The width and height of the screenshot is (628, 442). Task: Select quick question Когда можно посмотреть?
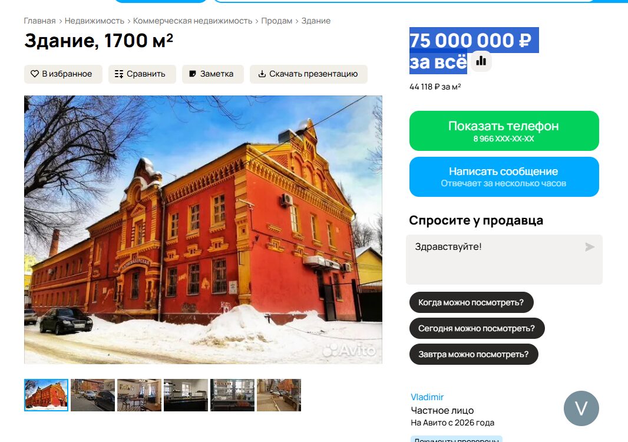pos(471,302)
